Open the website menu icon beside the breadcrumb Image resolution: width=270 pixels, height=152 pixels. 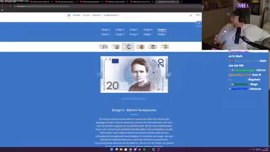point(69,15)
